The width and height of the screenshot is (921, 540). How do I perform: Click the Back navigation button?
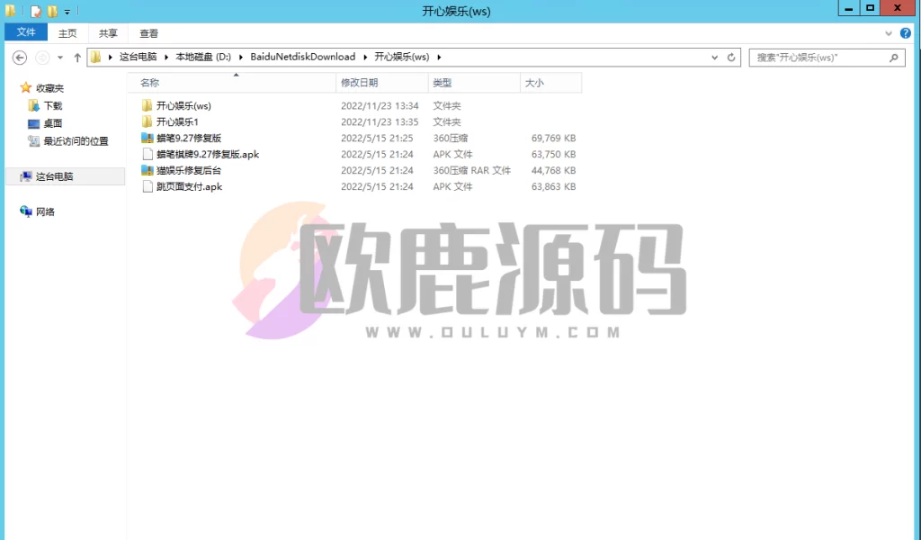(x=19, y=57)
